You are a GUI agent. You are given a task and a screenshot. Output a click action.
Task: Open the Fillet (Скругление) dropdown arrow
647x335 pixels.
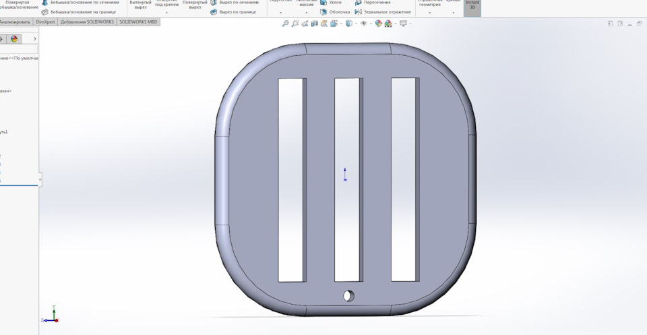pyautogui.click(x=281, y=13)
